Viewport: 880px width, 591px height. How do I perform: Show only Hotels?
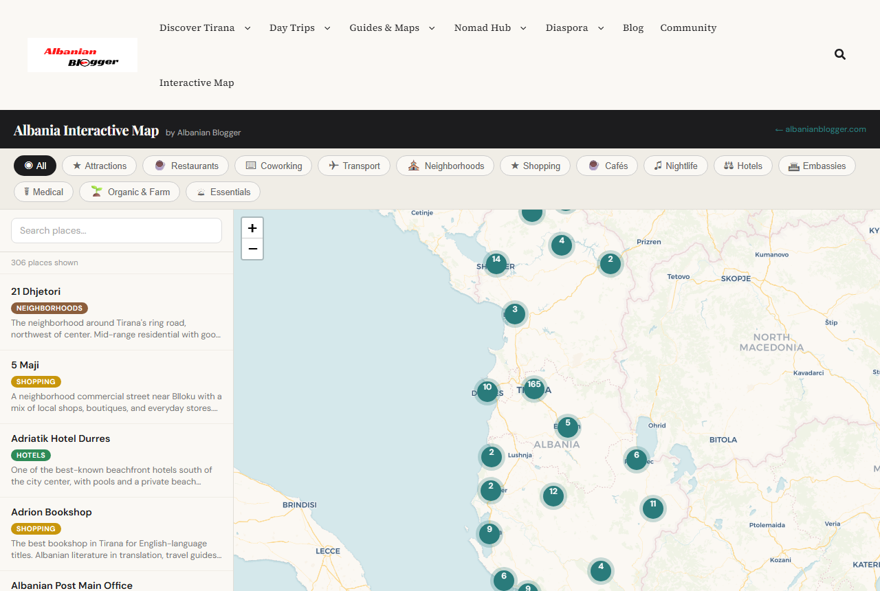tap(743, 166)
